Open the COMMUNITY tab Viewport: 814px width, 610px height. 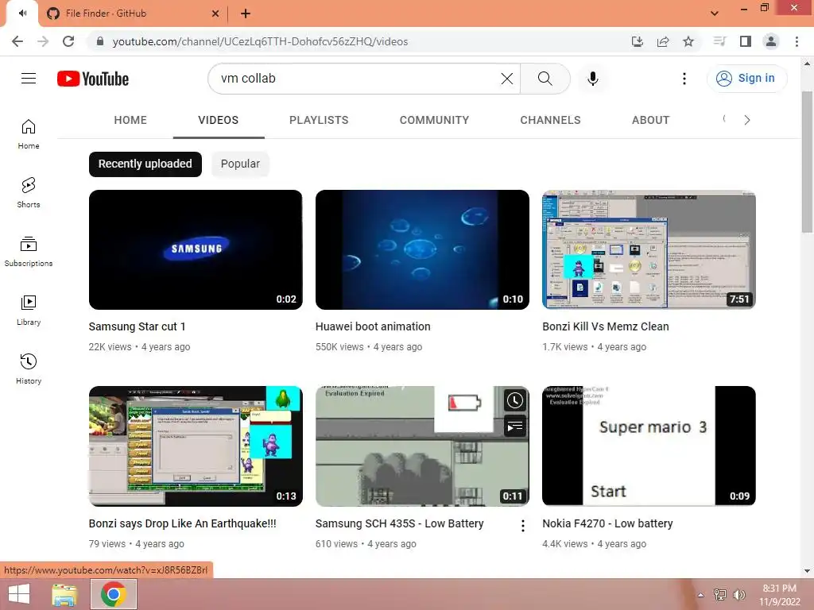tap(434, 120)
